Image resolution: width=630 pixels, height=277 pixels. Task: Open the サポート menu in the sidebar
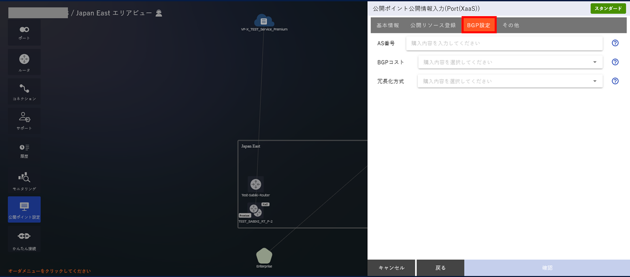coord(24,121)
